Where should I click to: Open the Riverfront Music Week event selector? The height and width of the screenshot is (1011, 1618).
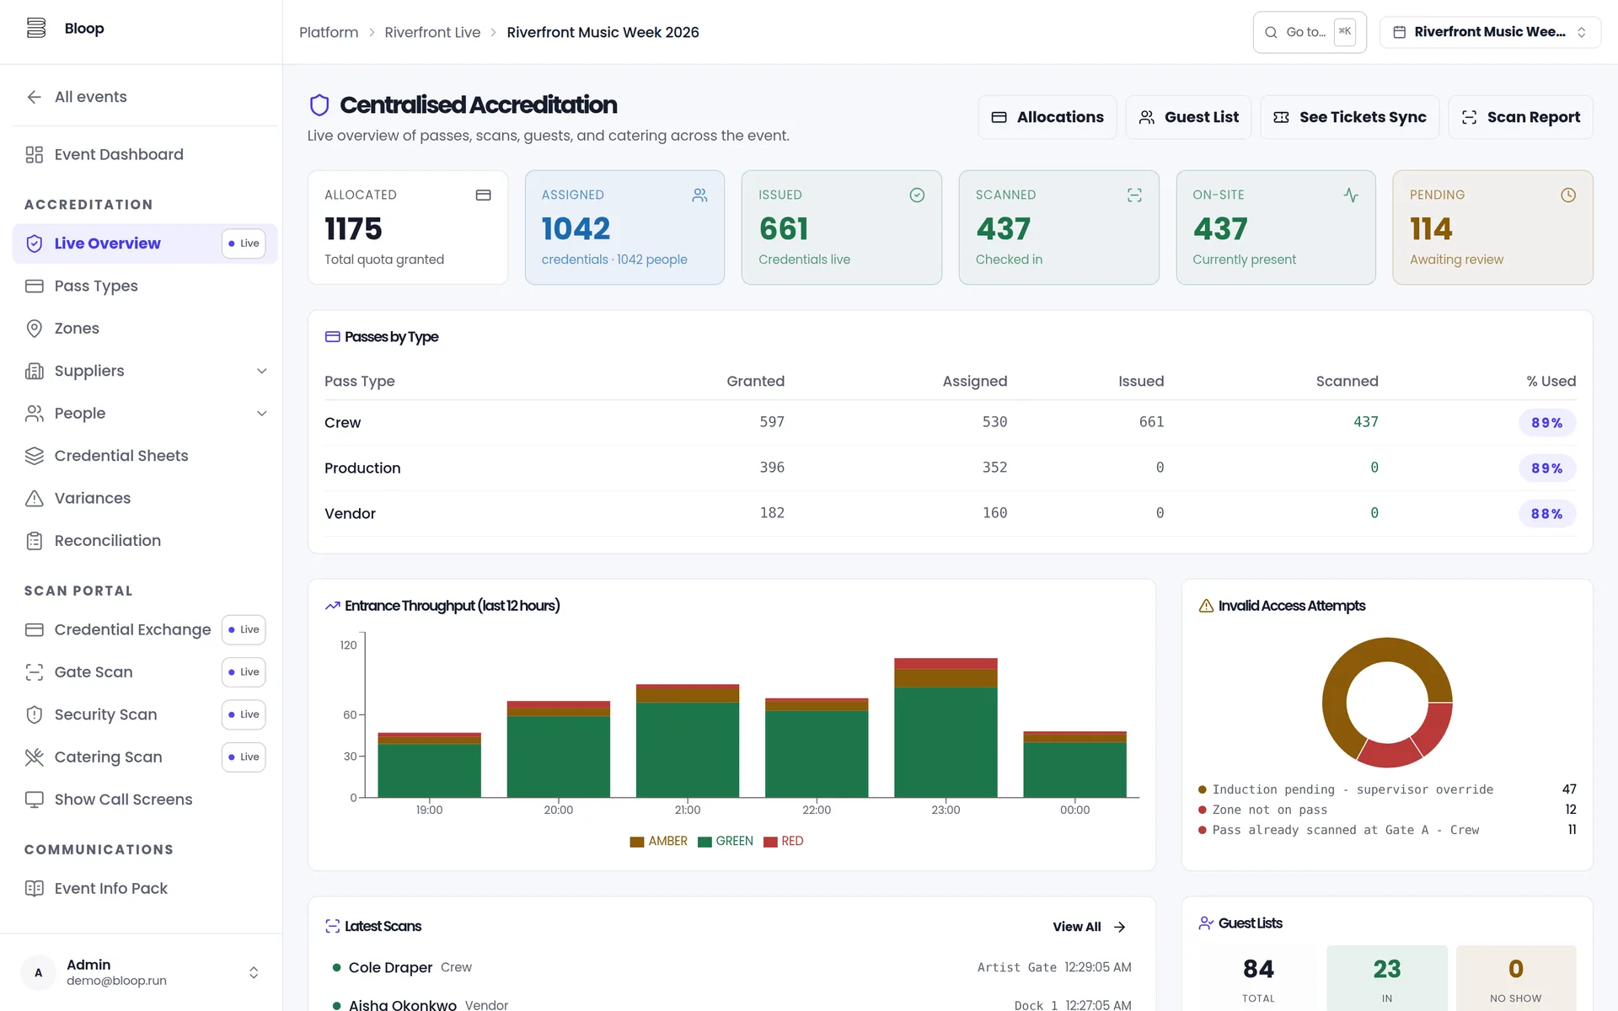pos(1490,32)
